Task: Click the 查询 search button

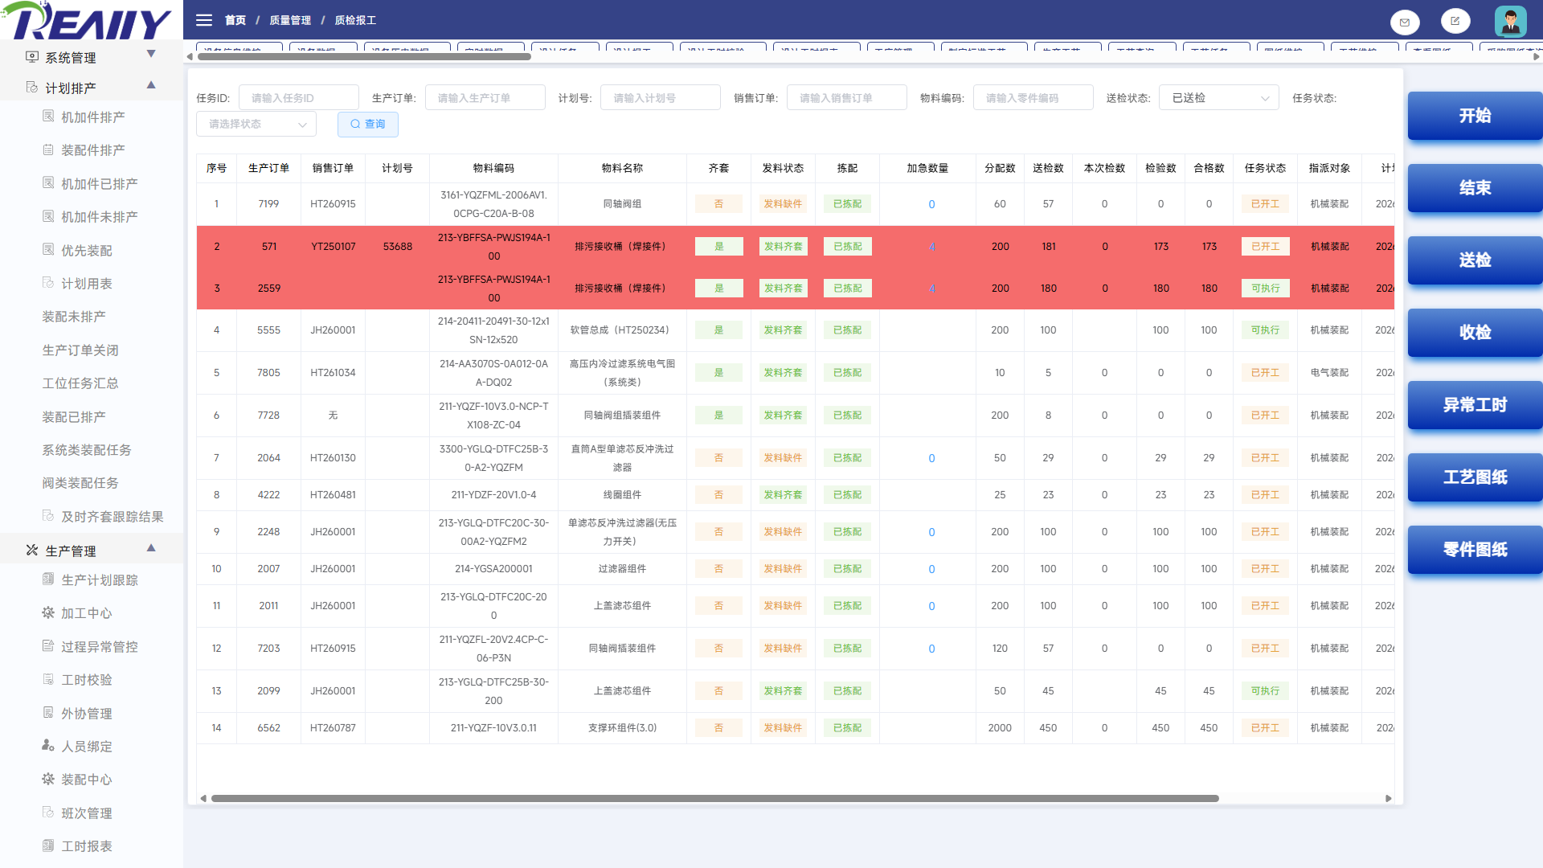Action: point(368,124)
